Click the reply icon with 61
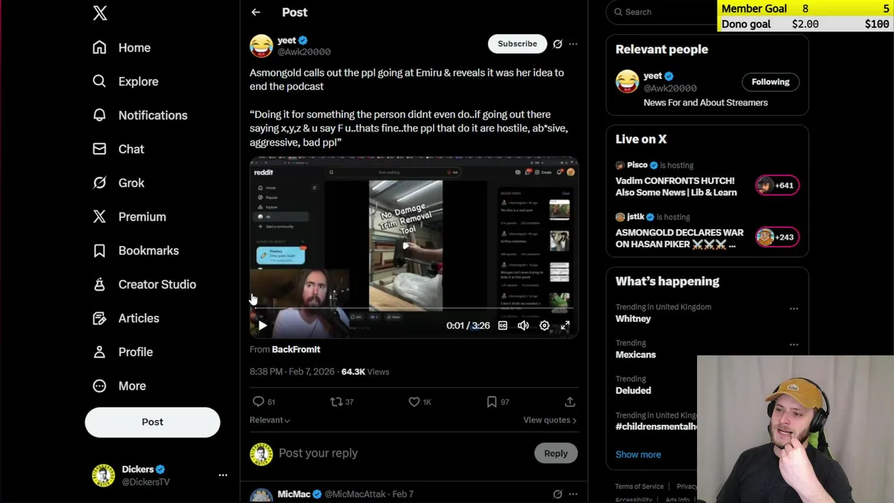894x503 pixels. [x=264, y=402]
